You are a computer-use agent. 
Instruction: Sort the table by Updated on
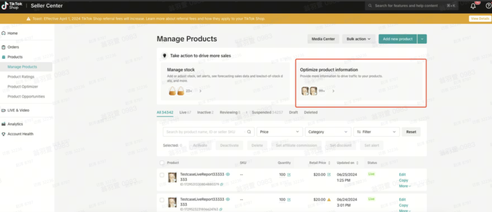pos(357,163)
